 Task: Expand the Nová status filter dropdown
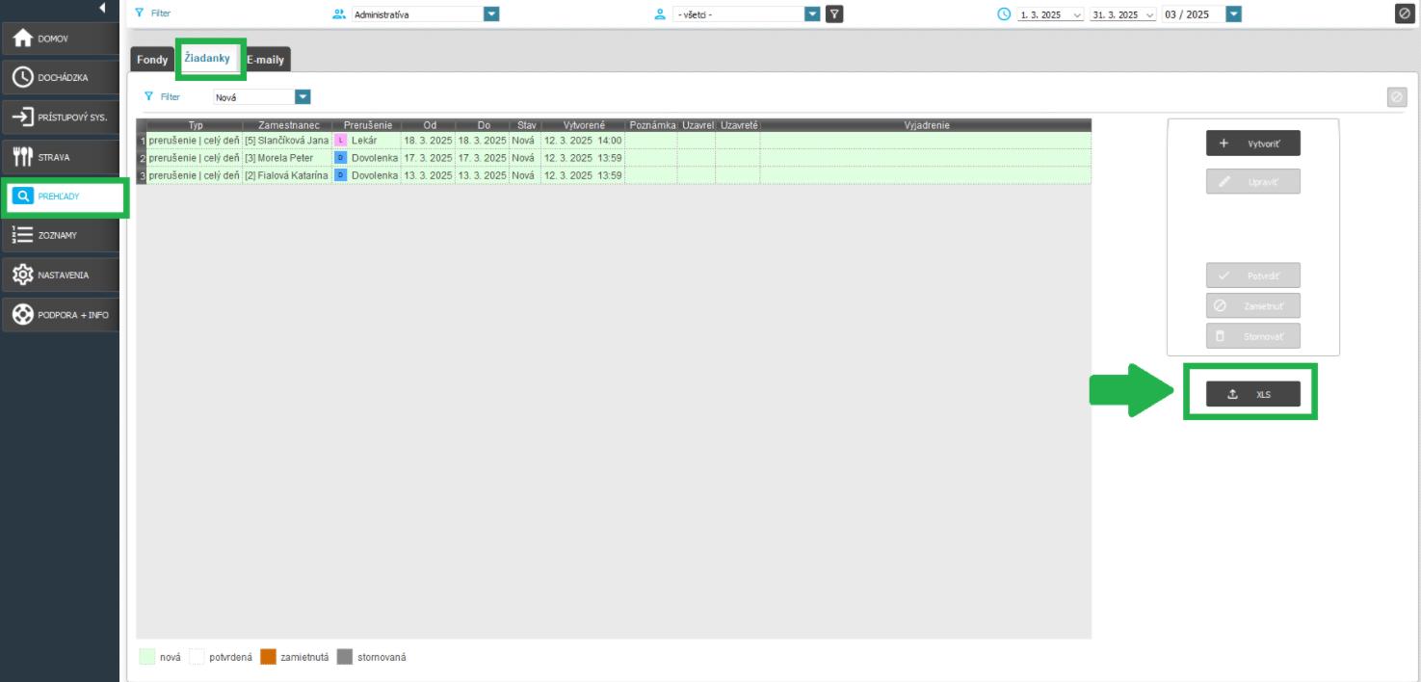303,96
